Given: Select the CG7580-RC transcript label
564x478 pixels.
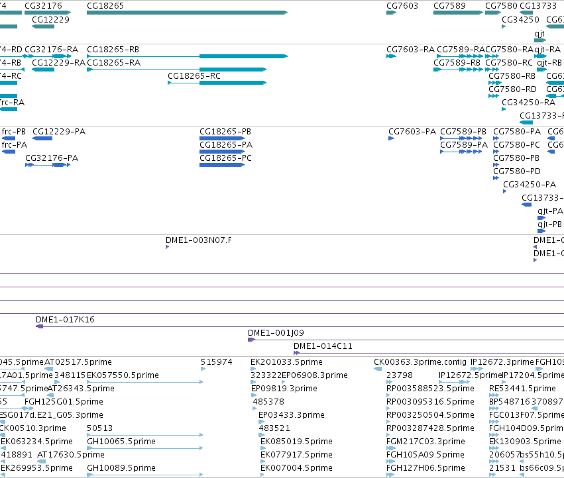Looking at the screenshot, I should (x=509, y=62).
